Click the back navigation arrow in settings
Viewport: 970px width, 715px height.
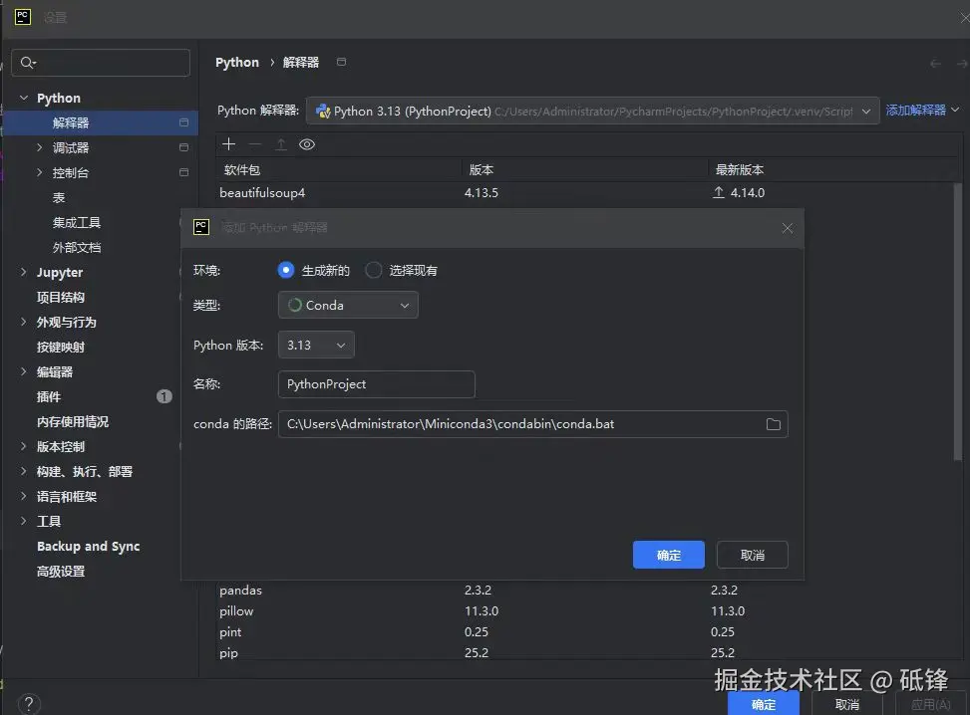point(935,64)
